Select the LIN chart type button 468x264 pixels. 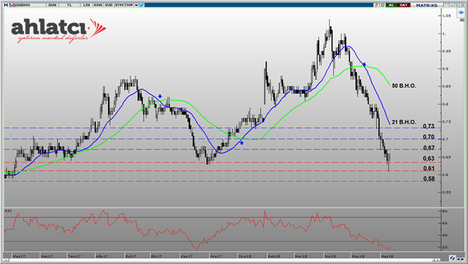pos(86,5)
